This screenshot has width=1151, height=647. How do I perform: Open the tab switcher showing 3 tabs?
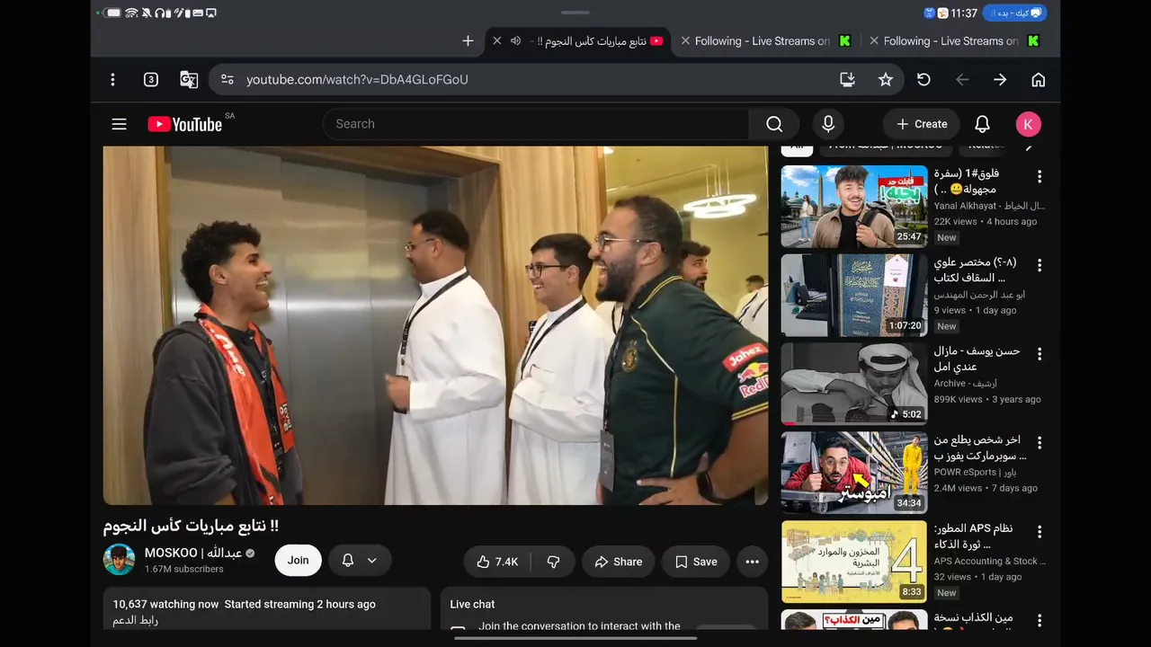pos(151,80)
